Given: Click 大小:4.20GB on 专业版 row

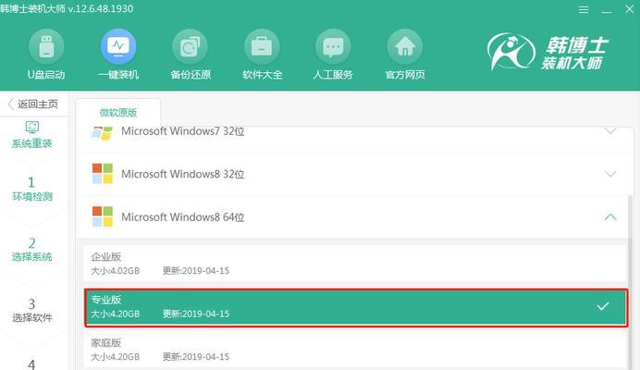Looking at the screenshot, I should click(x=115, y=314).
